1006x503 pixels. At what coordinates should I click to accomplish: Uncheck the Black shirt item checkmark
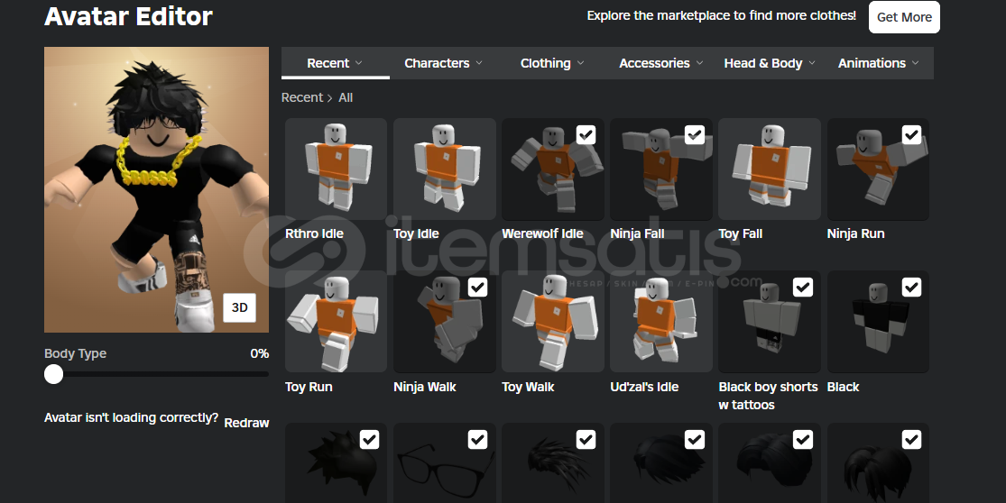[911, 287]
